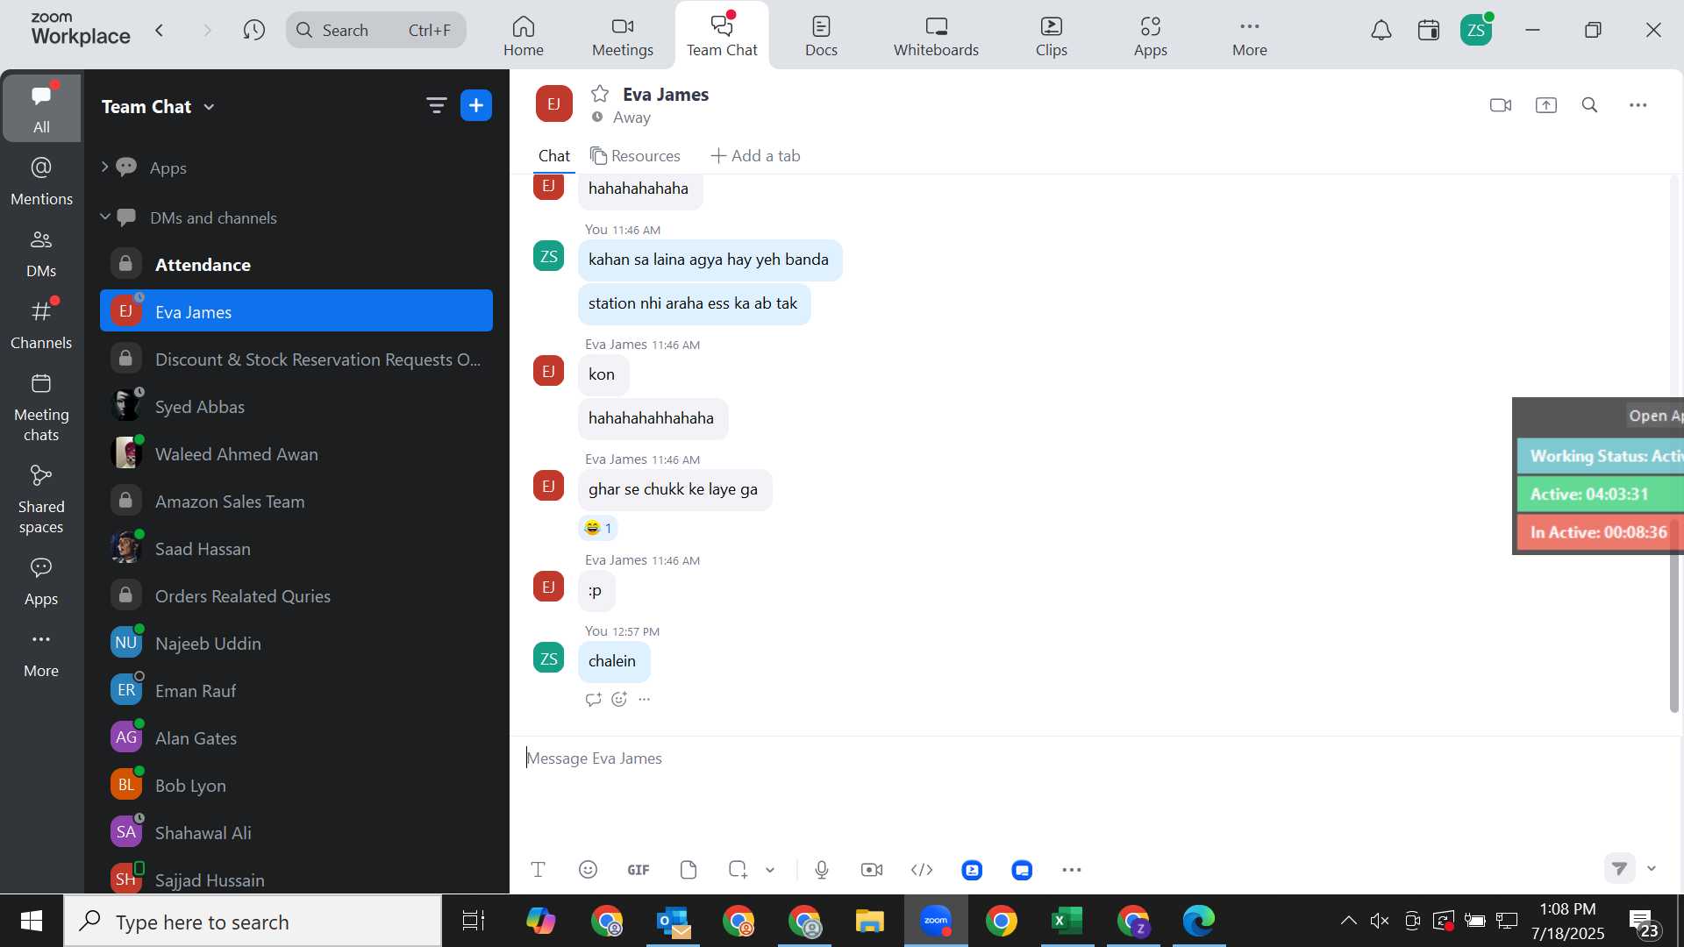The height and width of the screenshot is (947, 1684).
Task: Open the ZS profile avatar menu
Action: point(1476,31)
